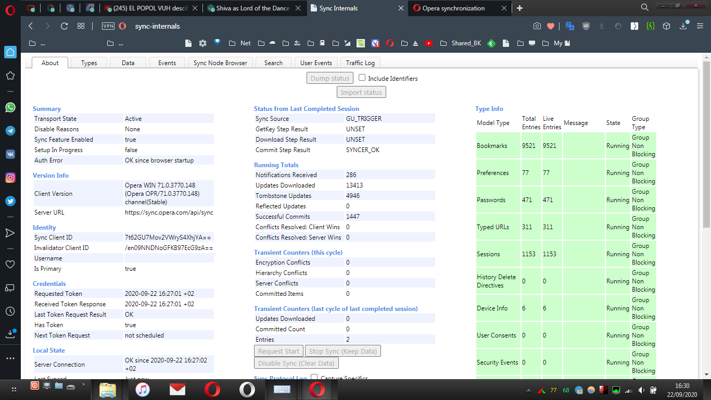Go back with the Back arrow
This screenshot has width=711, height=400.
pyautogui.click(x=31, y=26)
